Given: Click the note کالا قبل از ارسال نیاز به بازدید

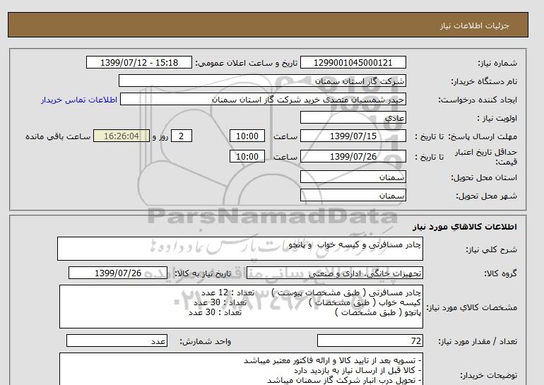Looking at the screenshot, I should coord(357,370).
